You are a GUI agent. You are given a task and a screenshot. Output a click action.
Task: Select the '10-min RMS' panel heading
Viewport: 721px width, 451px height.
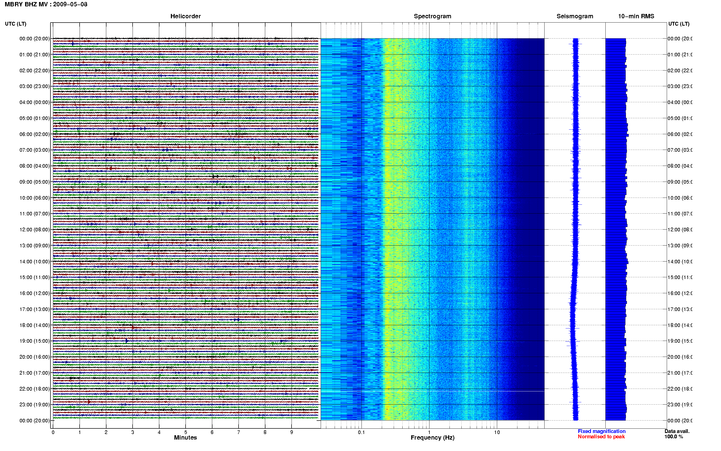click(636, 16)
